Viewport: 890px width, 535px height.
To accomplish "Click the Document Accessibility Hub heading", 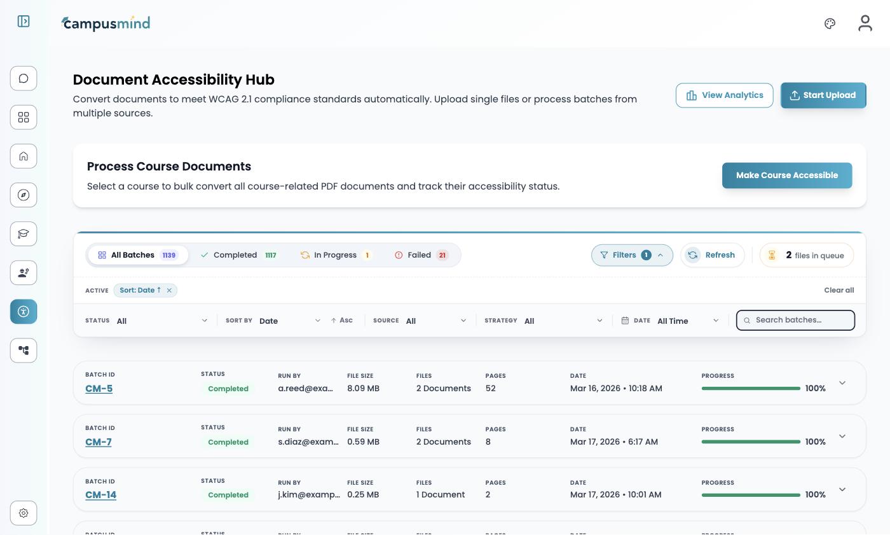I will [174, 80].
